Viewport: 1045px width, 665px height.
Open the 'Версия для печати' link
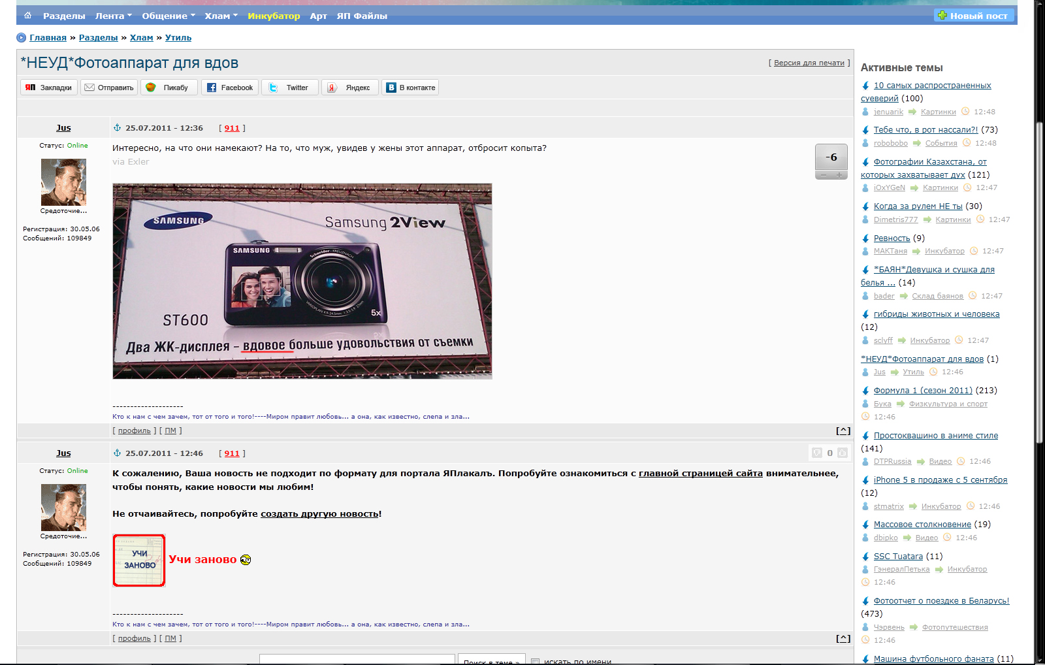(x=809, y=63)
